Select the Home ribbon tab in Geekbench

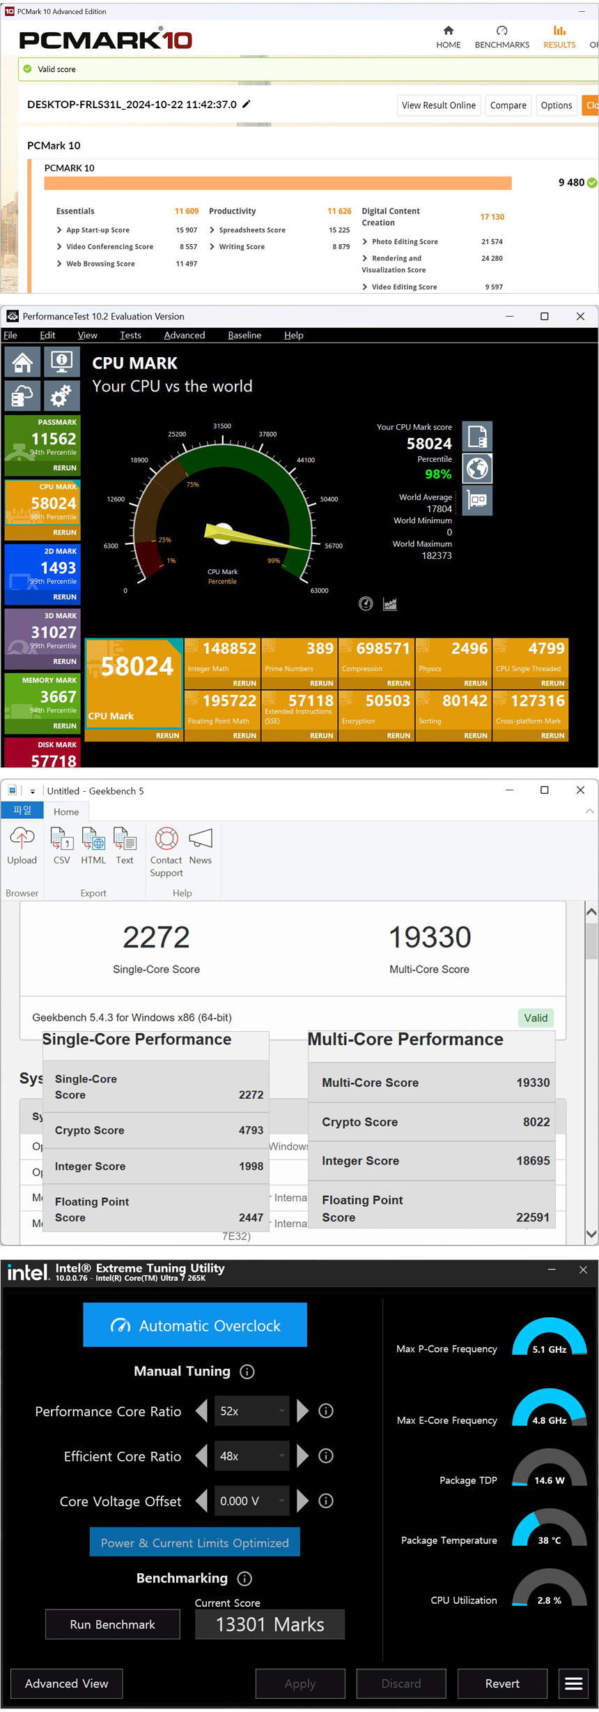[66, 811]
